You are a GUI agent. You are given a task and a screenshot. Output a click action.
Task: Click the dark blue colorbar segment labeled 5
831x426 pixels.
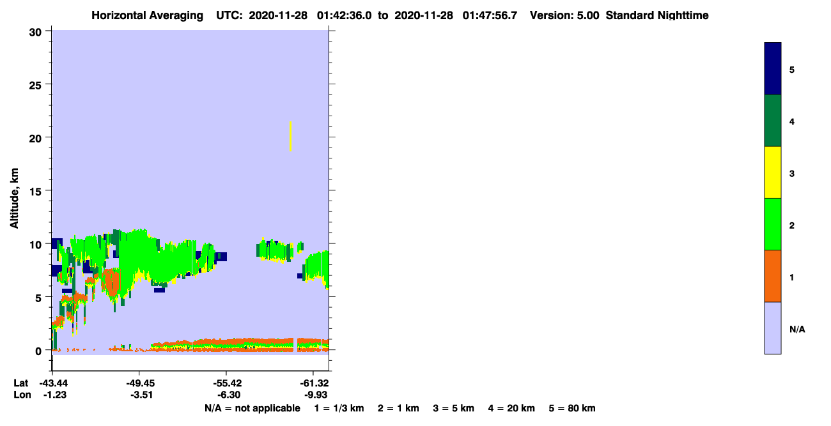pyautogui.click(x=773, y=69)
